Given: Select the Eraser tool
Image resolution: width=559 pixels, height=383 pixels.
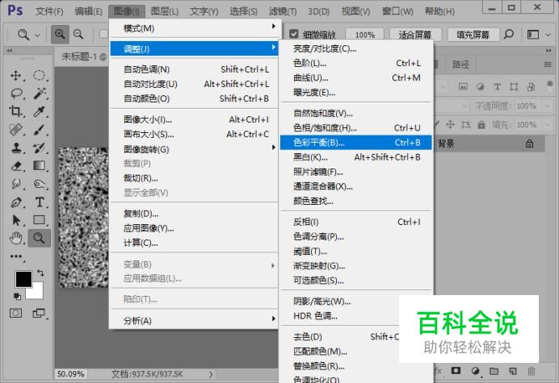Looking at the screenshot, I should coord(15,166).
